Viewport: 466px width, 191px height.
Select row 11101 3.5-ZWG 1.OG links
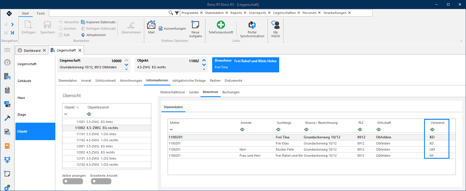point(107,134)
